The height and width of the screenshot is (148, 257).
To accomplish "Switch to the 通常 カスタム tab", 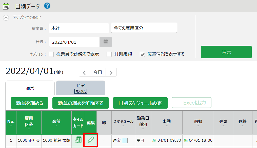I will pyautogui.click(x=81, y=88).
